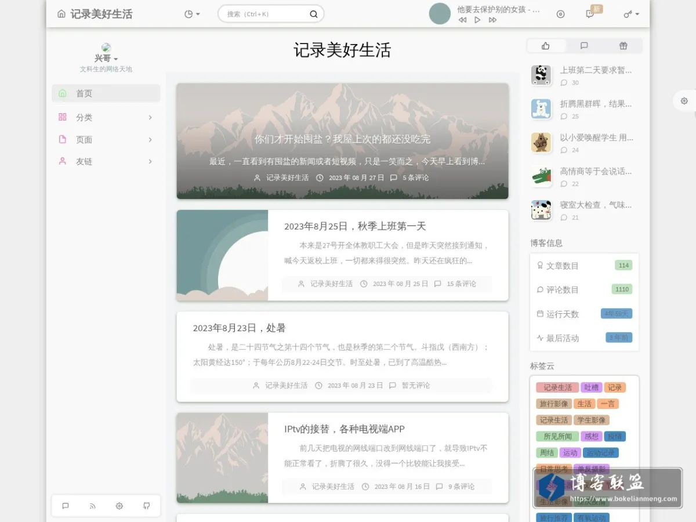
Task: Click the 最后活动 row
Action: point(585,338)
